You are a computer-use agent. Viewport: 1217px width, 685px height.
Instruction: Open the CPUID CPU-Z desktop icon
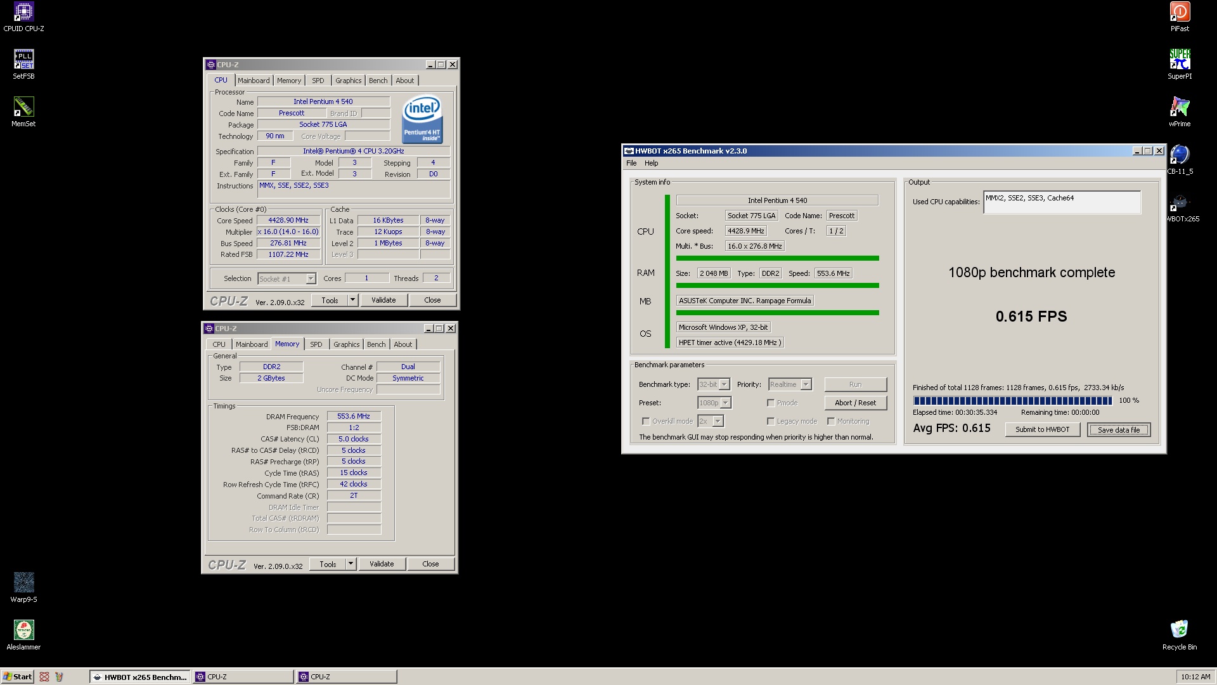click(x=23, y=17)
